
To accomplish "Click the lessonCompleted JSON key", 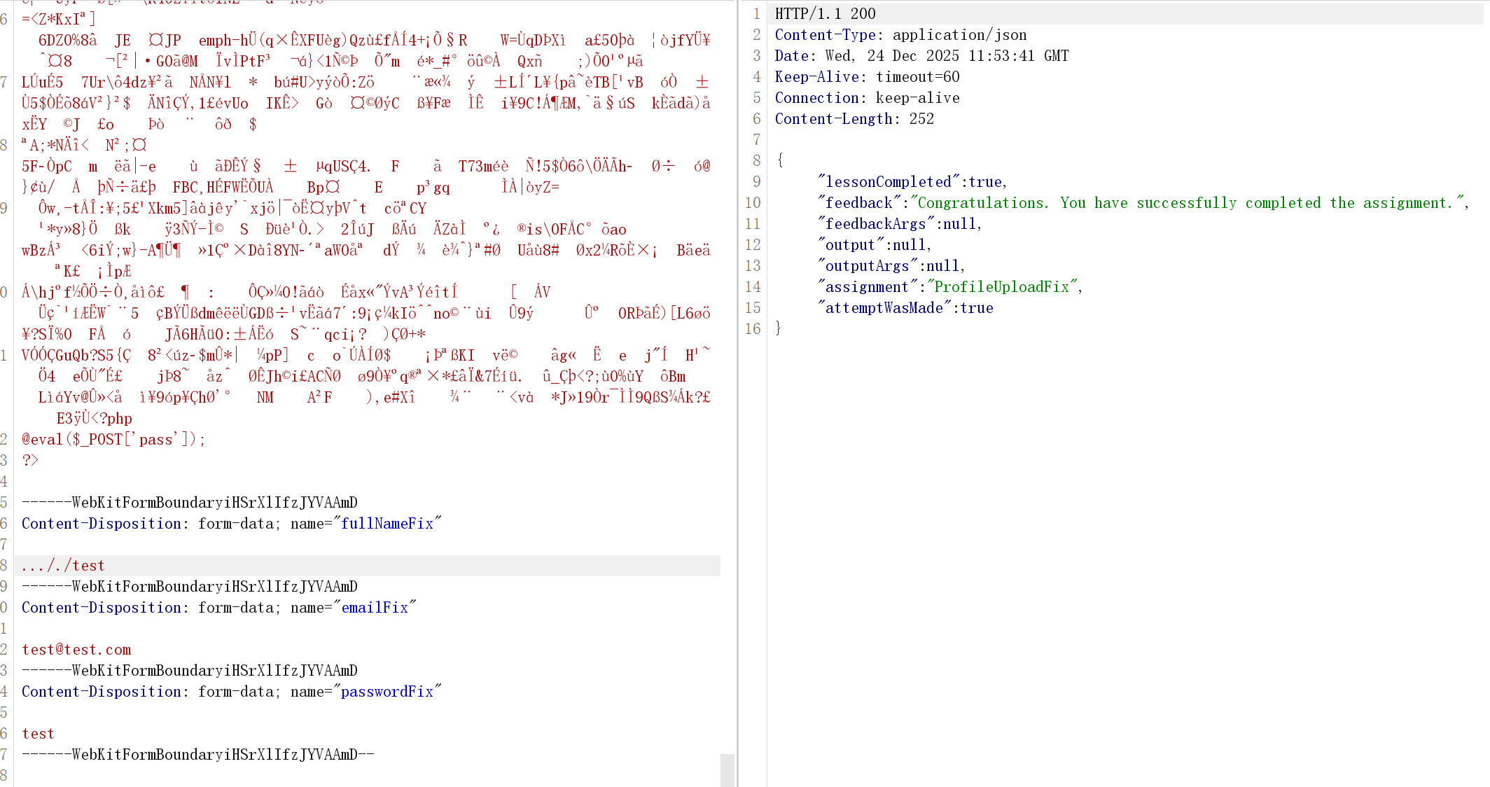I will point(888,182).
